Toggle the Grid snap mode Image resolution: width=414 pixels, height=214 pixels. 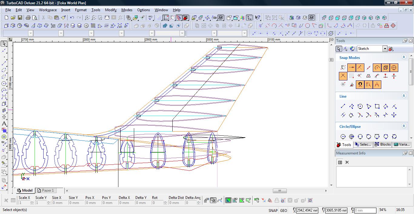click(x=351, y=76)
